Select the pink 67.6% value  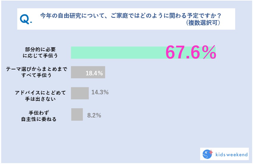190,53
